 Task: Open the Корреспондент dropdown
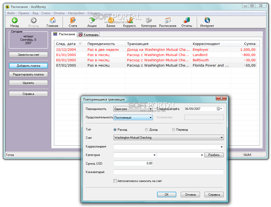point(222,147)
